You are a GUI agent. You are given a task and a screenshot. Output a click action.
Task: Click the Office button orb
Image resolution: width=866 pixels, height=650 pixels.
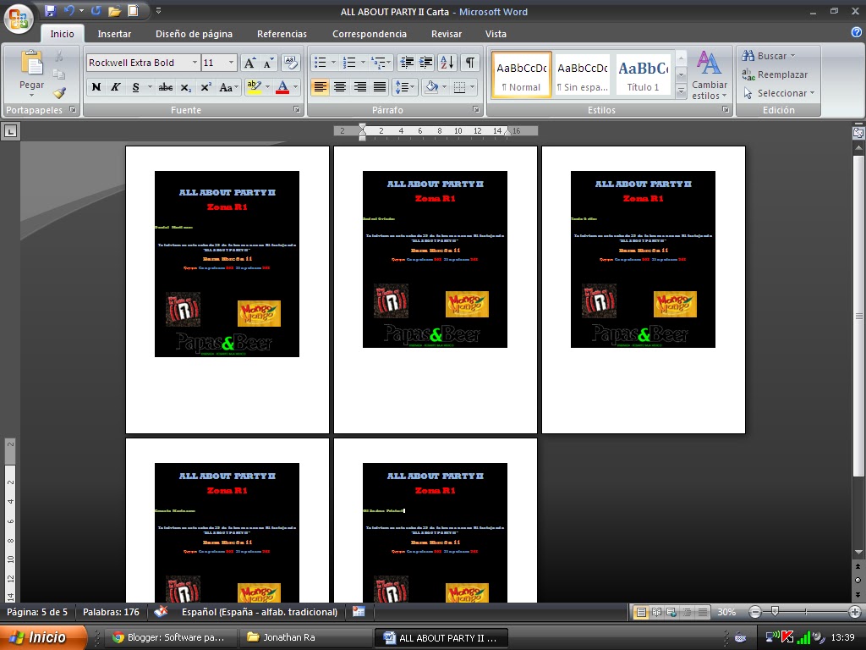coord(19,19)
